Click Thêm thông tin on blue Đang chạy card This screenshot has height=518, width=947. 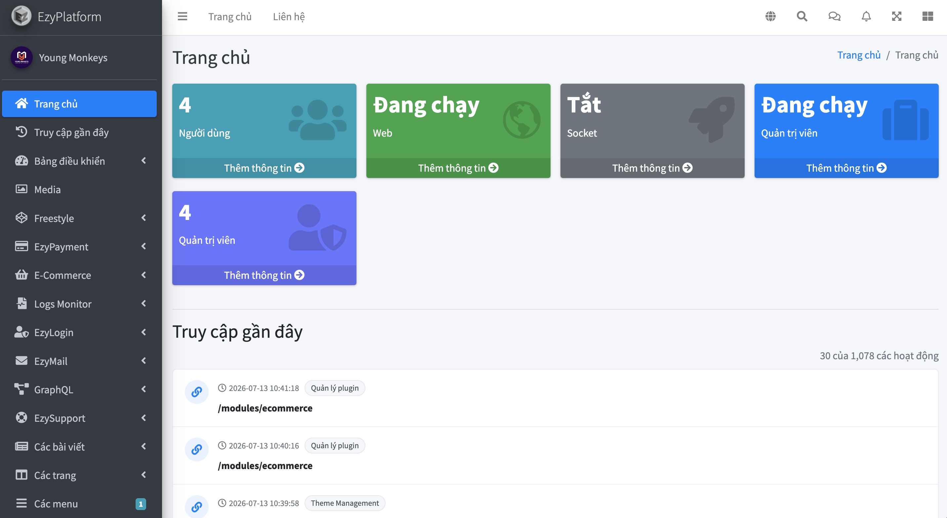pyautogui.click(x=846, y=168)
